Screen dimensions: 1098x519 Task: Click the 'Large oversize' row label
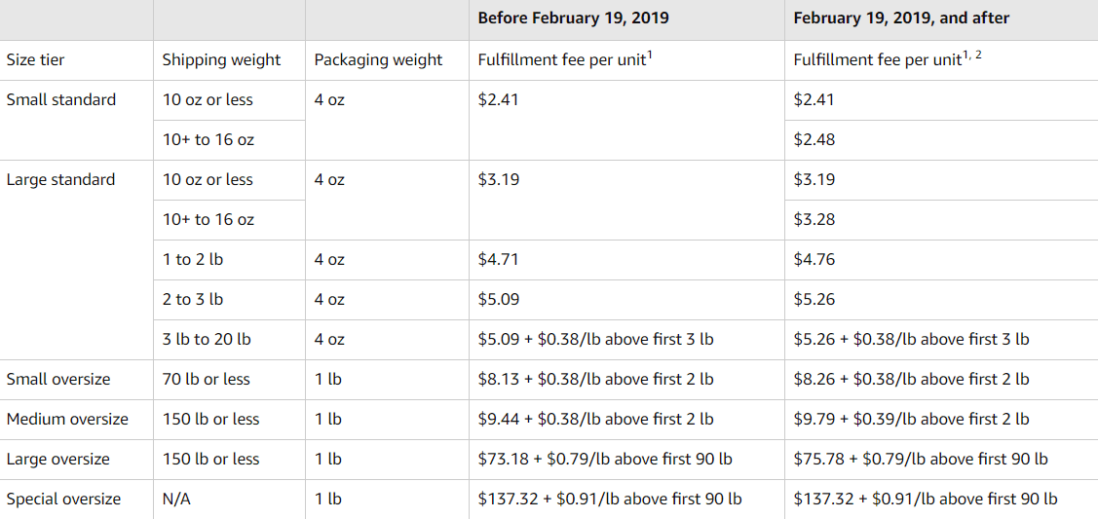(x=57, y=459)
